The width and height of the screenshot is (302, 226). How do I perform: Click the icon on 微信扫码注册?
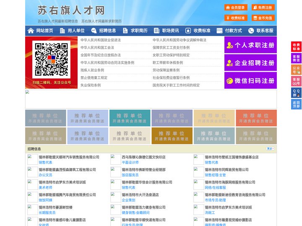point(229,81)
